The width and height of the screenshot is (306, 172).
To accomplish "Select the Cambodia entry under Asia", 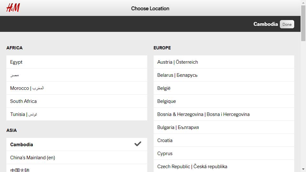I will click(x=77, y=145).
